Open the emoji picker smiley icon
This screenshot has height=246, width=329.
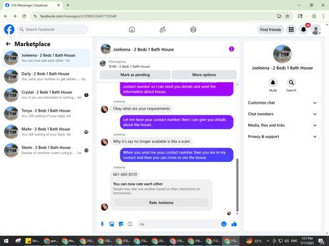[x=224, y=224]
